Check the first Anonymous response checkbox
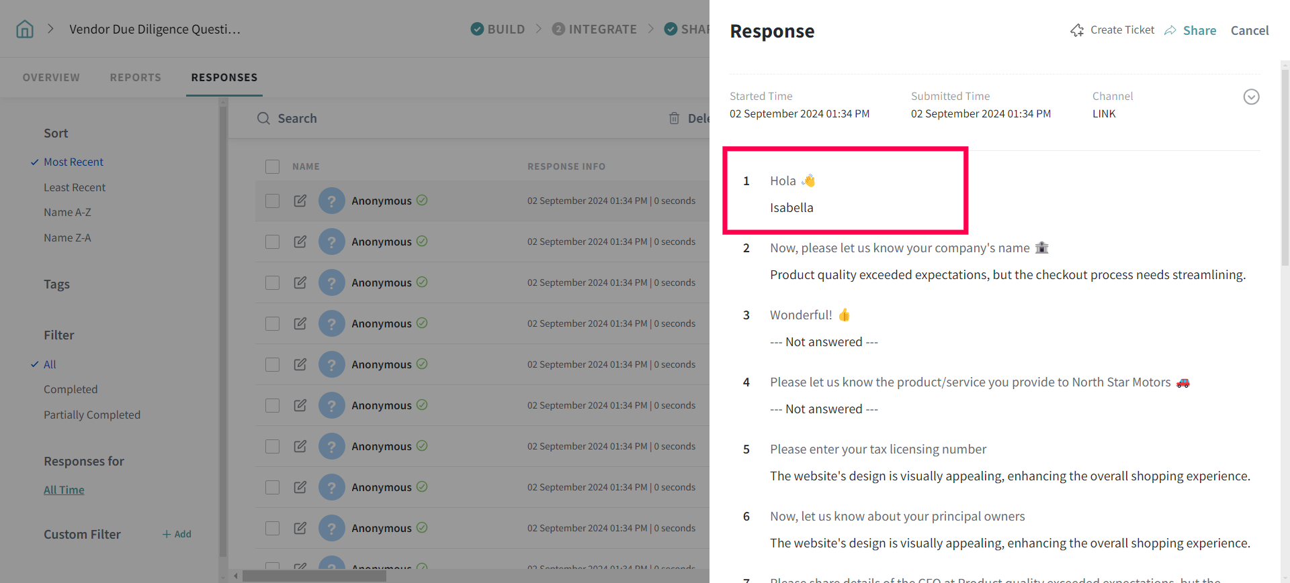Viewport: 1290px width, 583px height. coord(272,201)
